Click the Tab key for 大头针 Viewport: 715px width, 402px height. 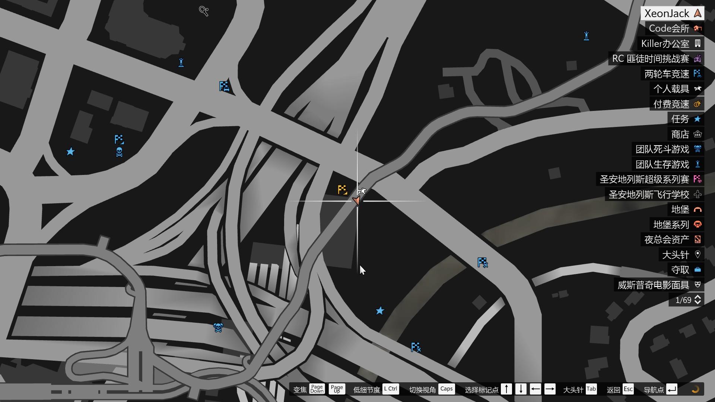(591, 389)
